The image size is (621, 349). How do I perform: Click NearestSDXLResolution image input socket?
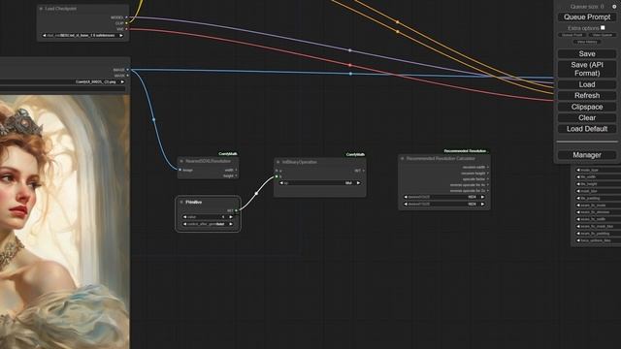[180, 170]
